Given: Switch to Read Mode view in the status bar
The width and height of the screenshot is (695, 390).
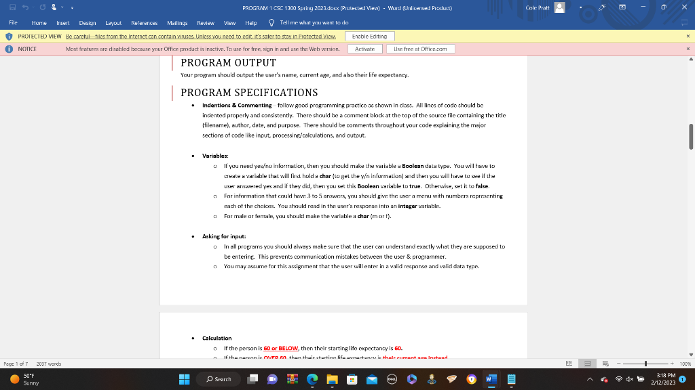Looking at the screenshot, I should pyautogui.click(x=569, y=364).
